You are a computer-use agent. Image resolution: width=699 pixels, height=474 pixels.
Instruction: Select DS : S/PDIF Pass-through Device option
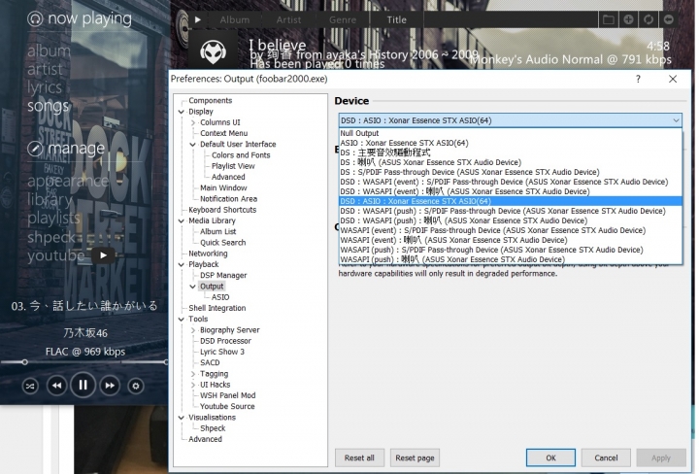510,172
